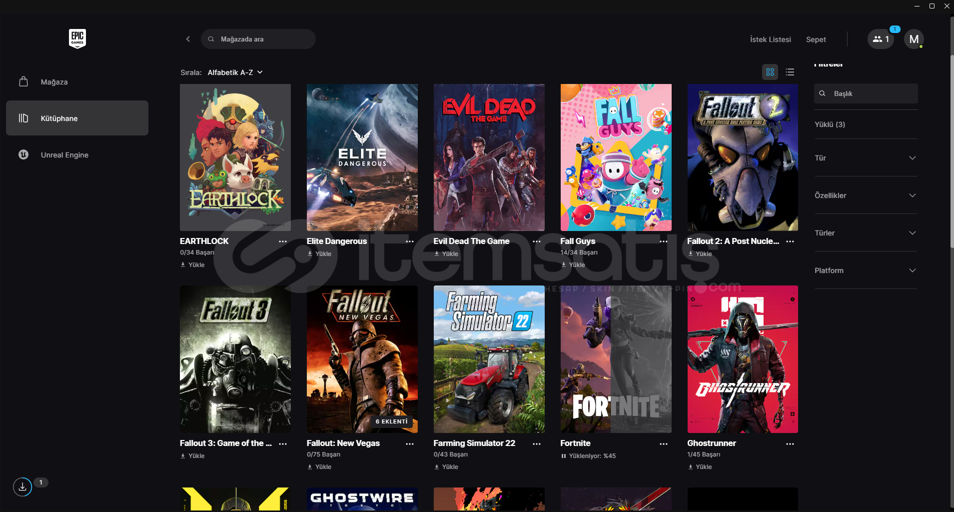Open Fall Guys options menu

pyautogui.click(x=664, y=241)
